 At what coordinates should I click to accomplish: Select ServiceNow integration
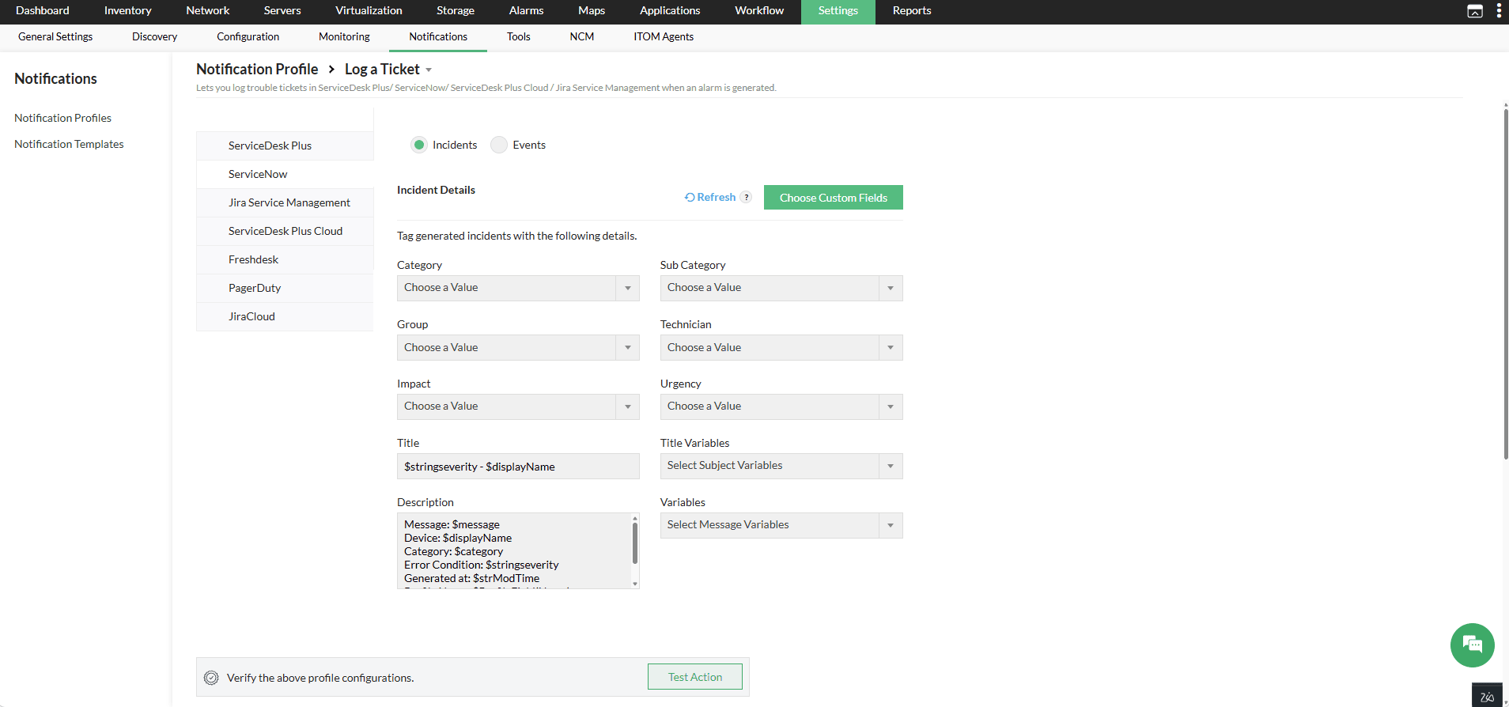285,174
